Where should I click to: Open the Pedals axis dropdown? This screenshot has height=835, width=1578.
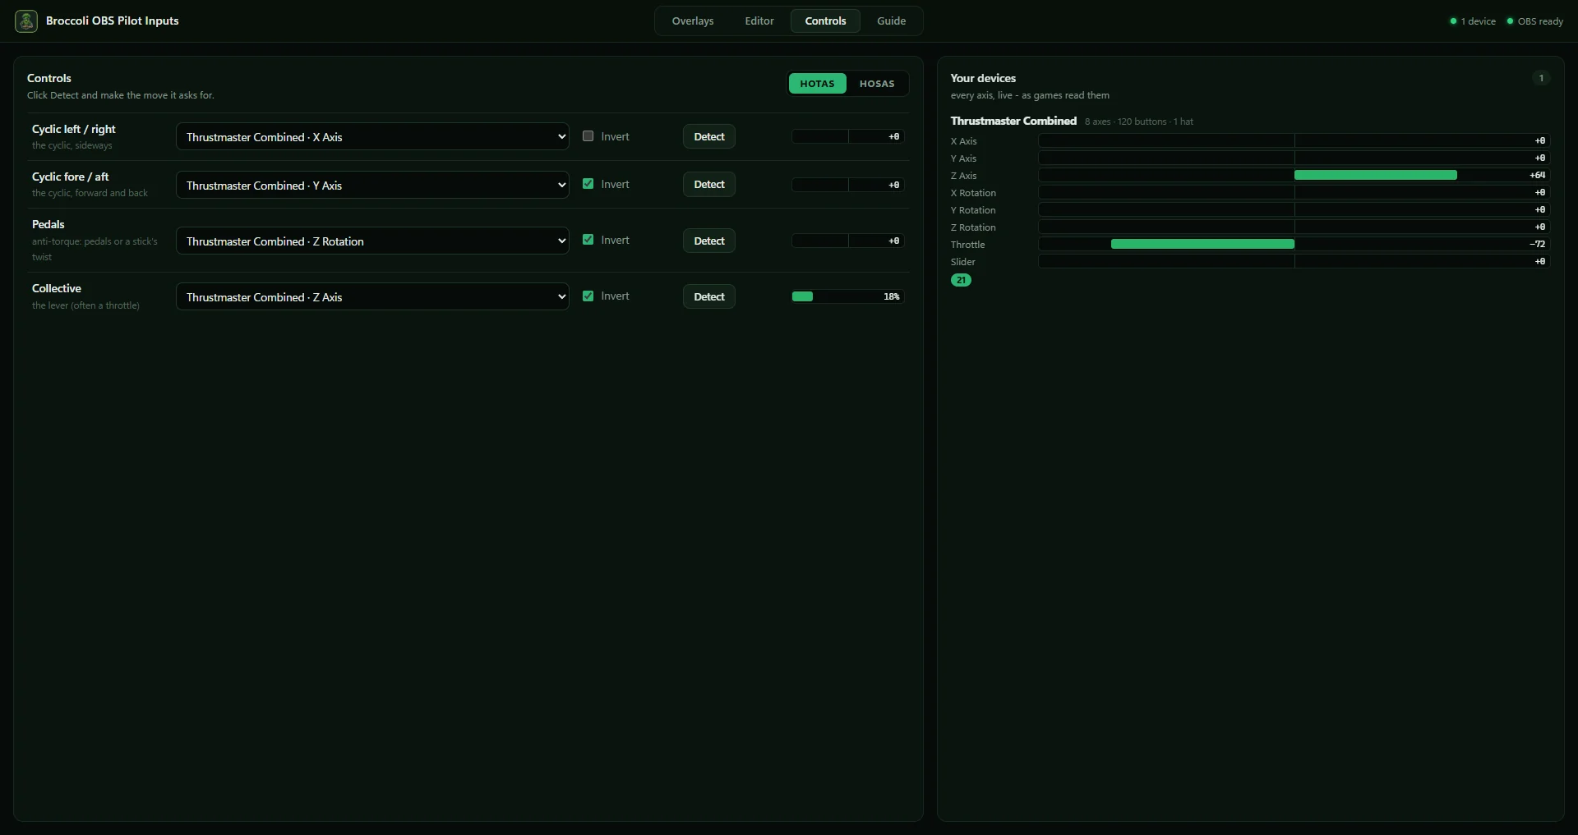tap(372, 241)
